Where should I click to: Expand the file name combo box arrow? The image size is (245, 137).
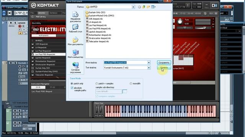pyautogui.click(x=149, y=62)
